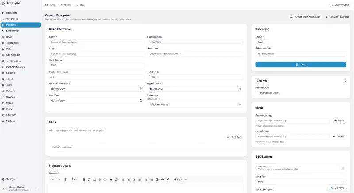
Task: Click the Programs breadcrumb link
Action: click(x=66, y=5)
